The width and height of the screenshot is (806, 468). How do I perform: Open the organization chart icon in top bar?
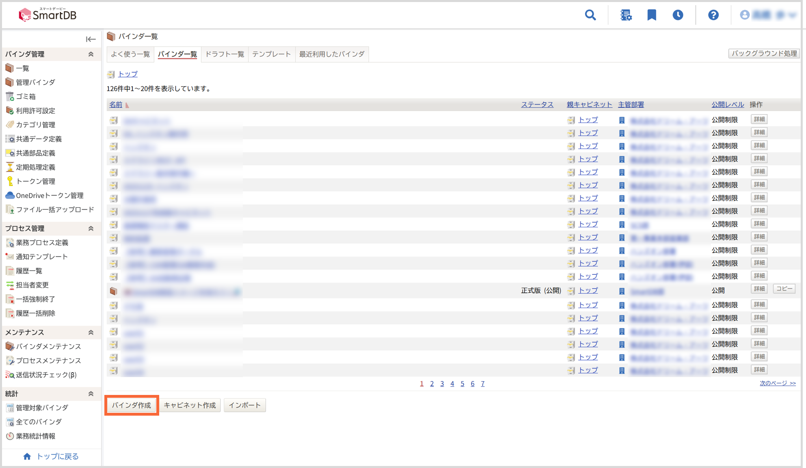pos(626,15)
